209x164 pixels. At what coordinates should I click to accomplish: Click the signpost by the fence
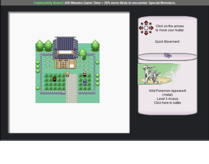point(63,92)
